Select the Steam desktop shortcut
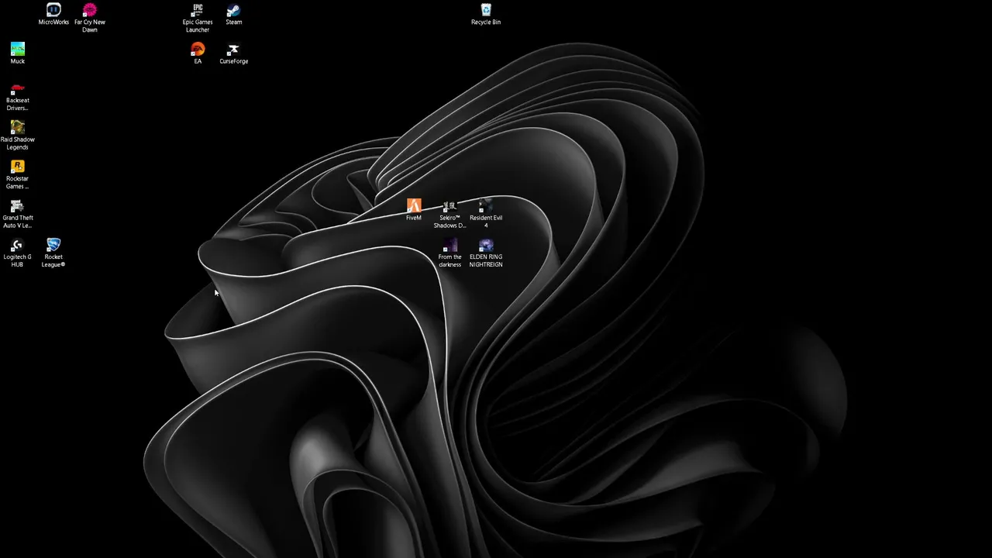This screenshot has width=992, height=558. [233, 15]
